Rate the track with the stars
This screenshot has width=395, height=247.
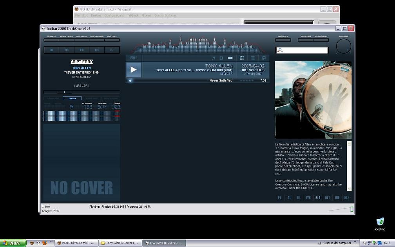click(x=246, y=81)
